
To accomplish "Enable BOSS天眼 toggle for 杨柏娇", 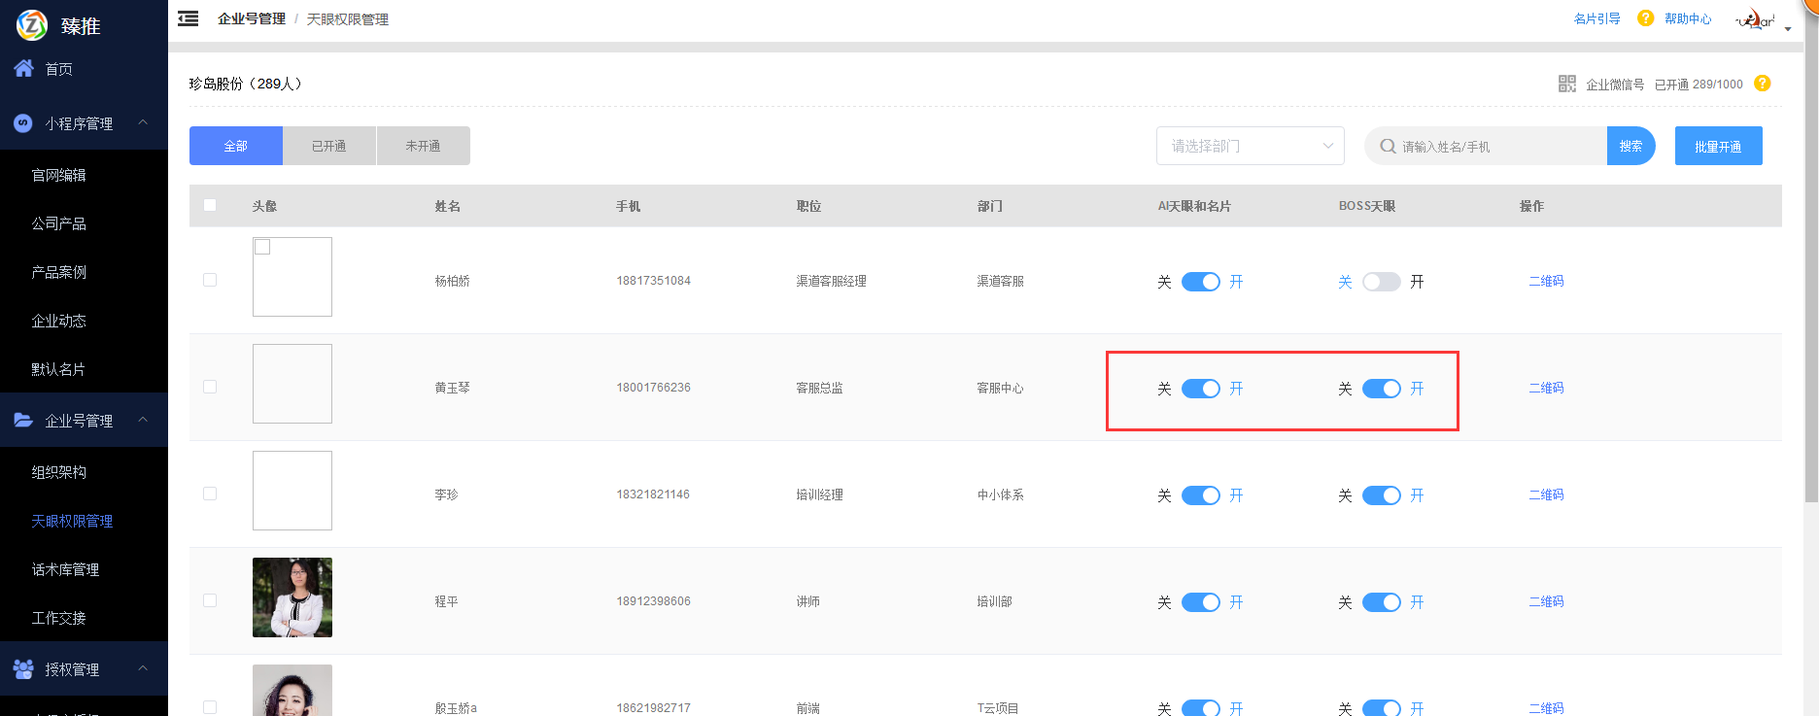I will click(1381, 282).
